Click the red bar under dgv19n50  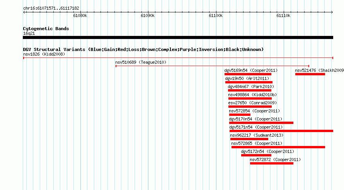(249, 82)
